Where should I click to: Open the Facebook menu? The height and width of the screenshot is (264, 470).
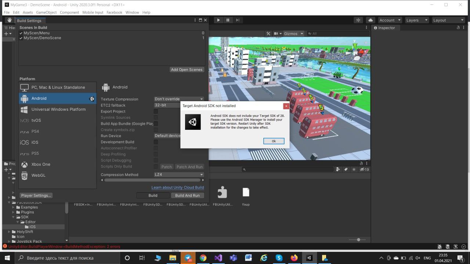(114, 12)
